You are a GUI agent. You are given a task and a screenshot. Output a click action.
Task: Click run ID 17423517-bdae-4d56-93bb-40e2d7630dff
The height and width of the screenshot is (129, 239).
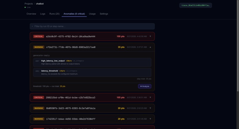click(x=71, y=119)
